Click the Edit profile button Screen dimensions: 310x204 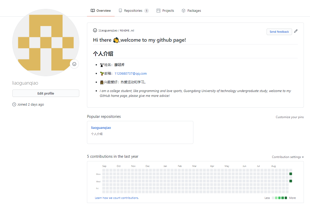(46, 93)
